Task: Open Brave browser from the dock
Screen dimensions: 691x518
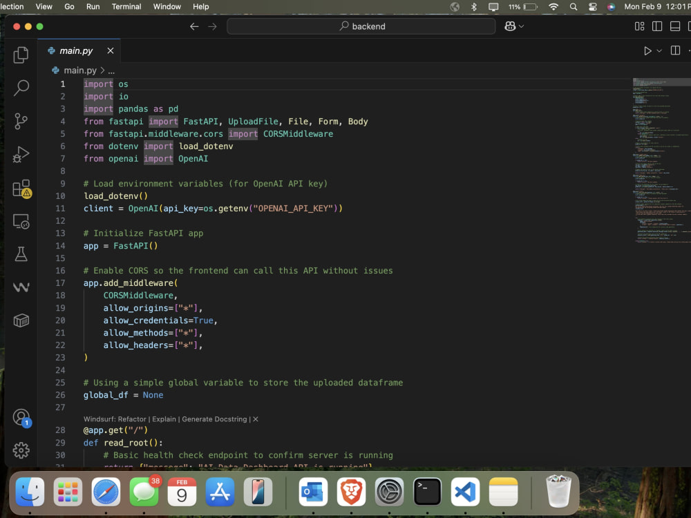Action: pos(351,492)
